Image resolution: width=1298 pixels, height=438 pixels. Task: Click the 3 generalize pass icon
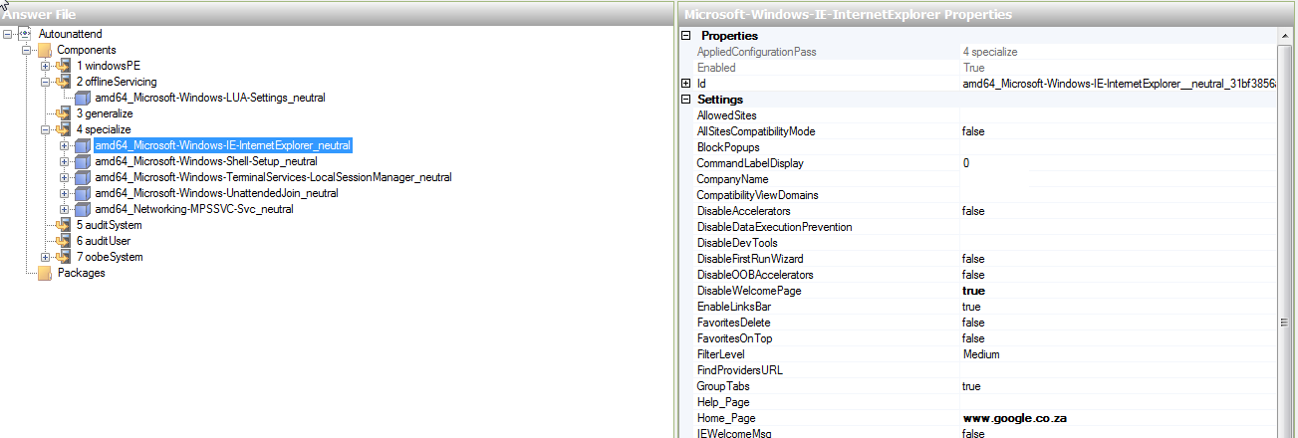tap(63, 113)
